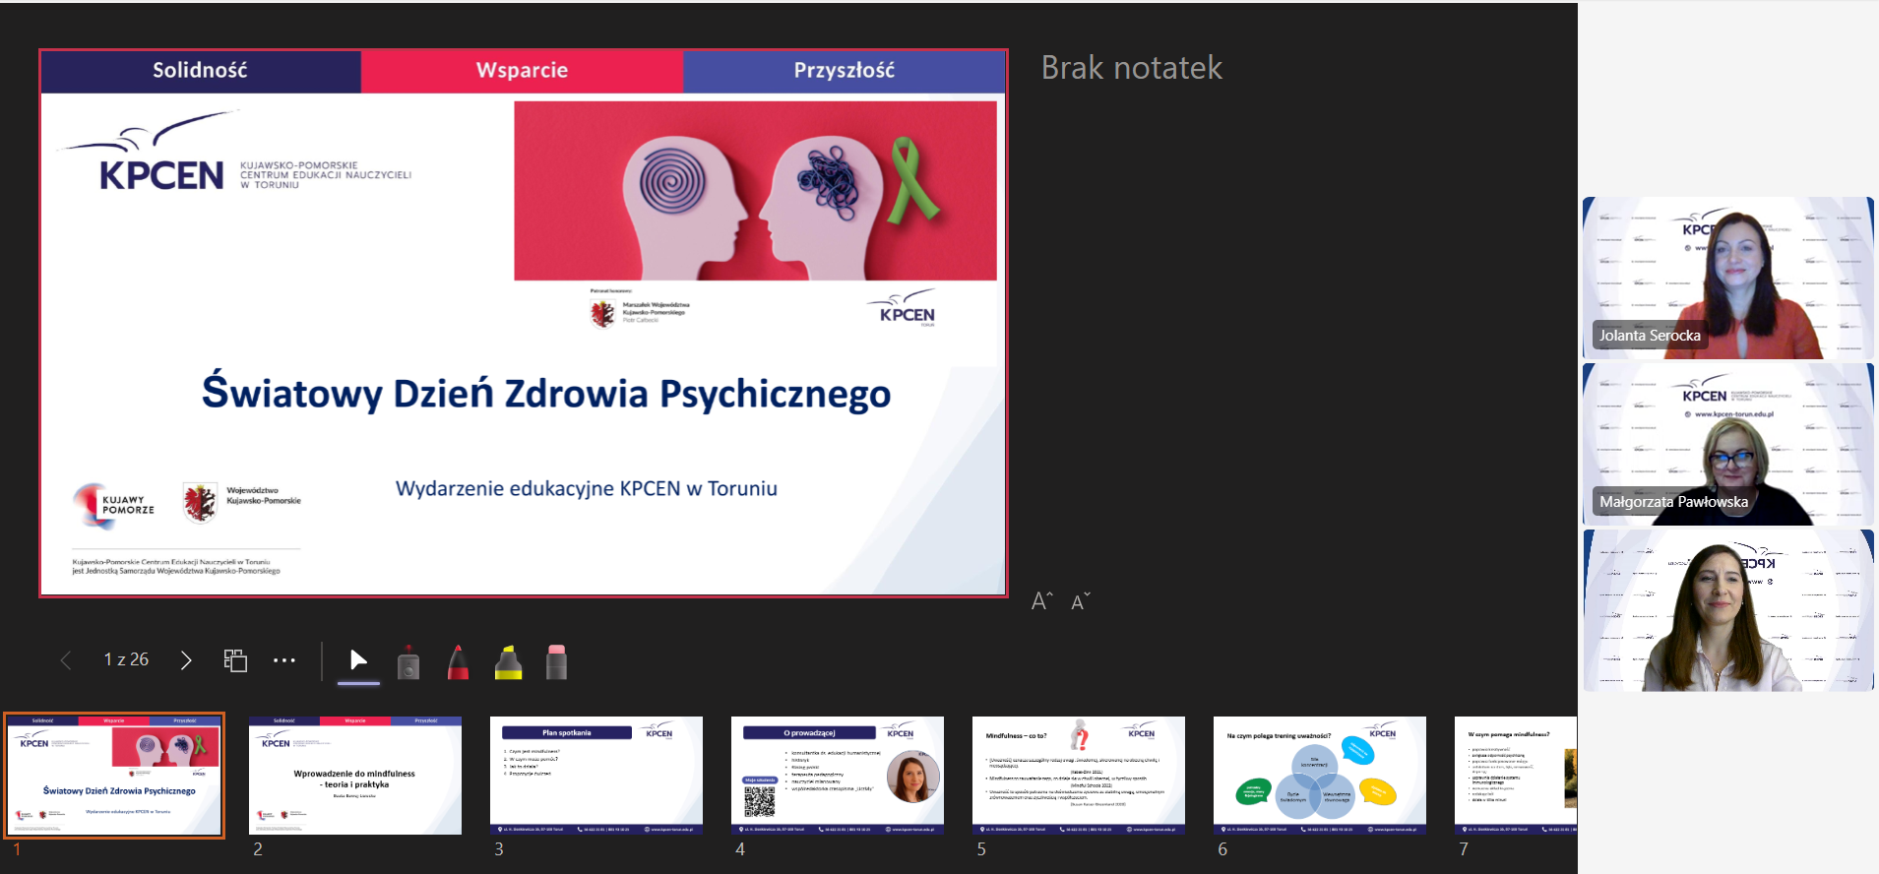Open slide 7 partially visible thumbnail
The width and height of the screenshot is (1879, 874).
[x=1516, y=776]
